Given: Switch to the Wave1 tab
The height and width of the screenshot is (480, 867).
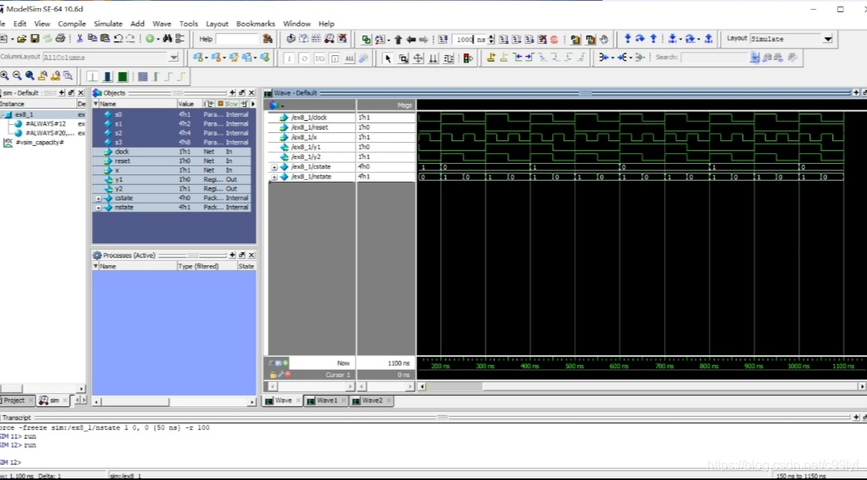Looking at the screenshot, I should click(x=327, y=401).
